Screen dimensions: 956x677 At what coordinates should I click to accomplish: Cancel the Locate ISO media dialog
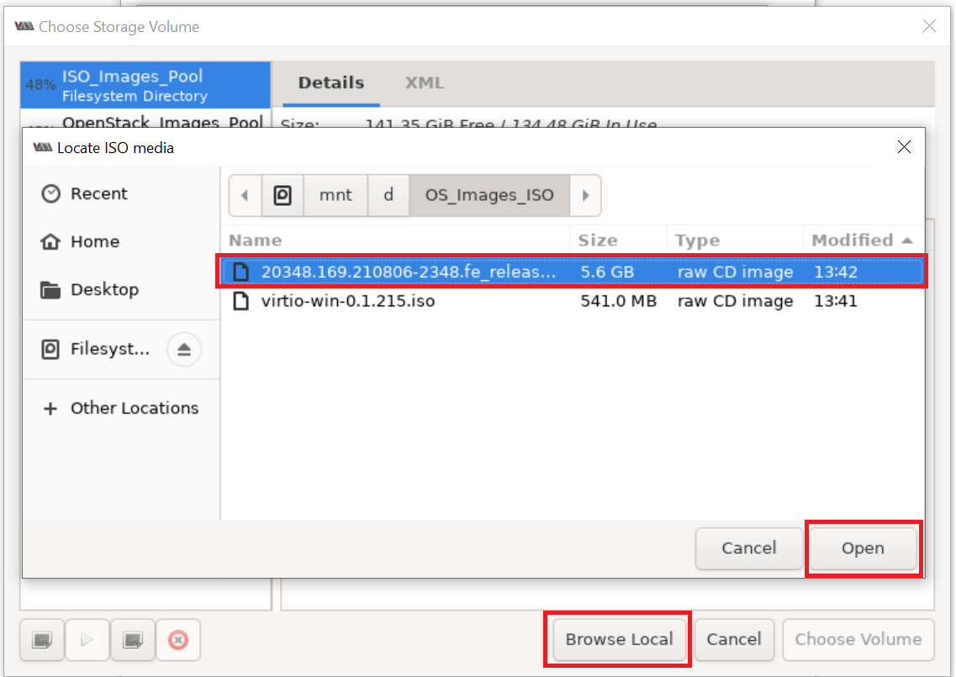coord(748,548)
